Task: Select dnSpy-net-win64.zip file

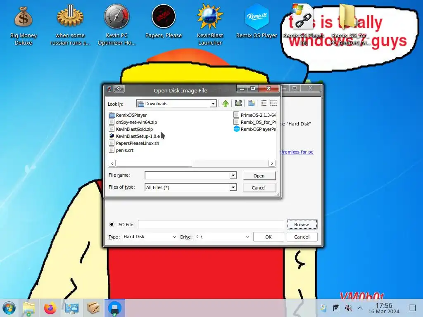Action: point(133,122)
